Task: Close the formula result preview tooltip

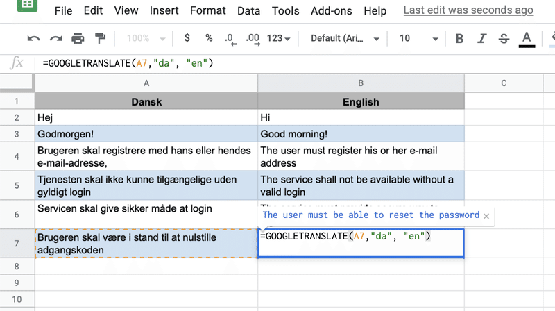Action: point(486,216)
